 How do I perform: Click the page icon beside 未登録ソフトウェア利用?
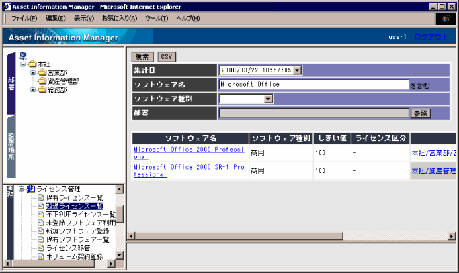(41, 223)
